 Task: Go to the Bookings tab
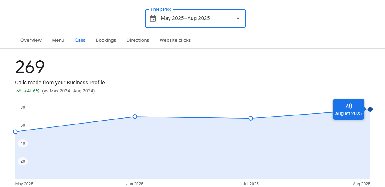tap(106, 40)
